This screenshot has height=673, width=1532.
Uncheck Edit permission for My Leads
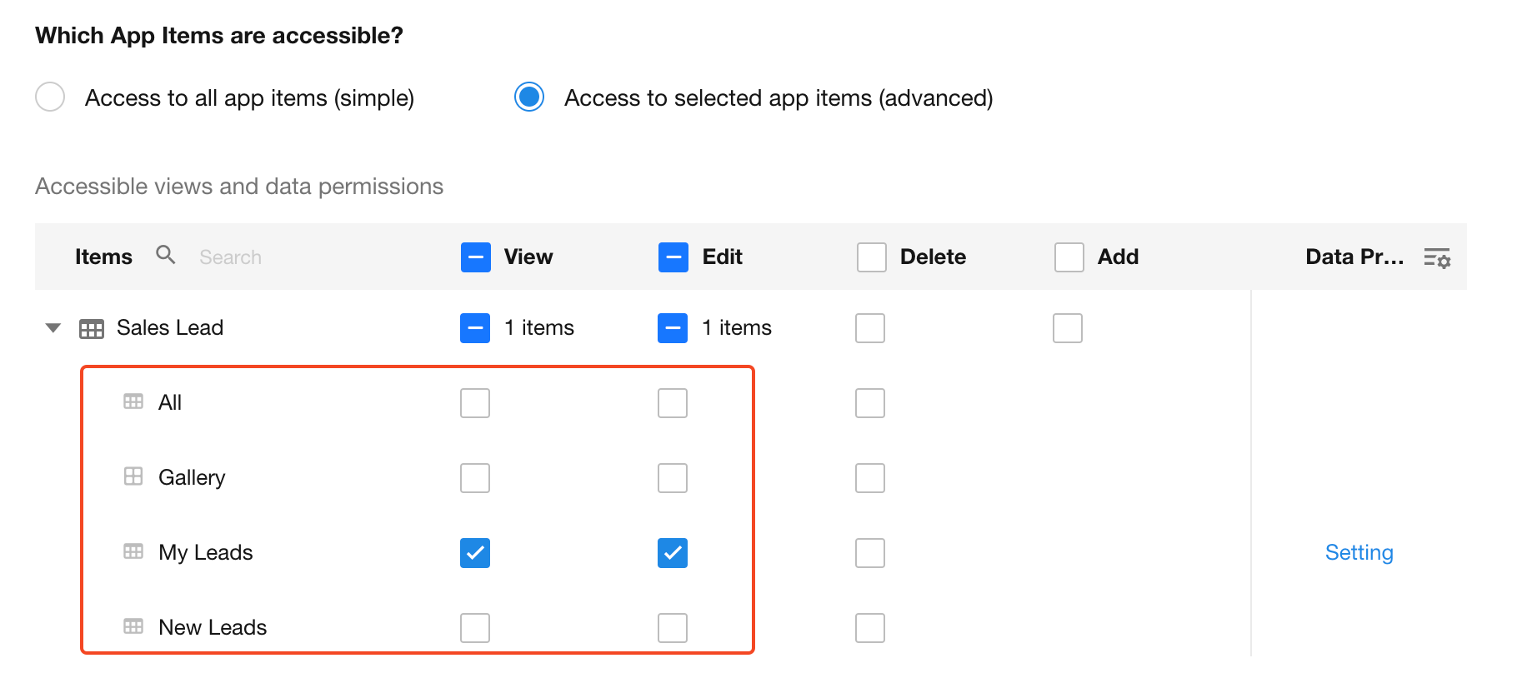(673, 553)
